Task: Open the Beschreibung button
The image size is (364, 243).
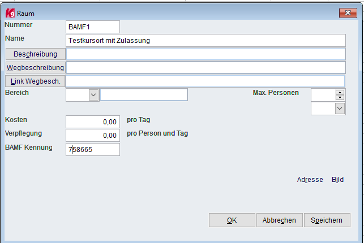Action: 35,54
